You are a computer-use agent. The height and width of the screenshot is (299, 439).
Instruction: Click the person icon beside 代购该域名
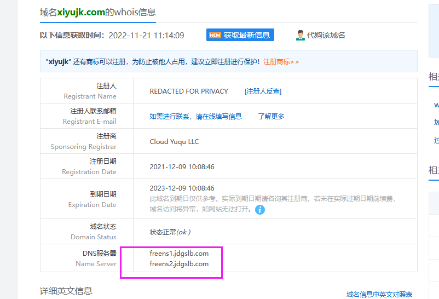coord(300,35)
